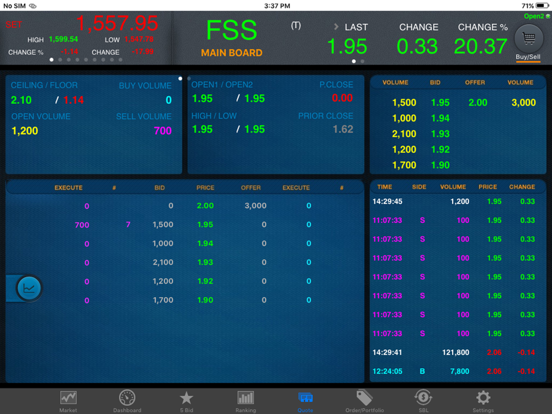
Task: Tap the CHANGE % value 20.37
Action: [x=481, y=46]
